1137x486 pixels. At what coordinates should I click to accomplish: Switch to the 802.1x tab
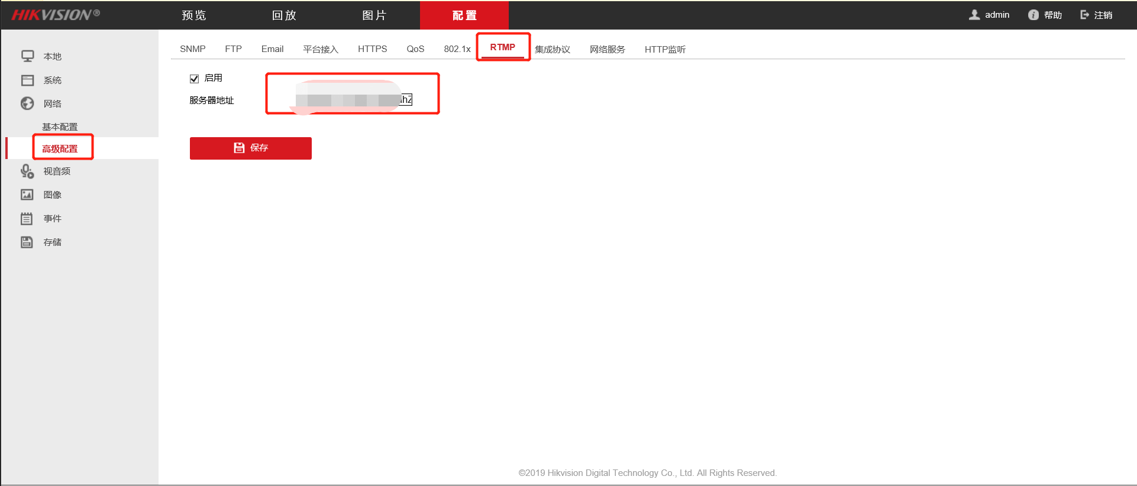coord(457,49)
